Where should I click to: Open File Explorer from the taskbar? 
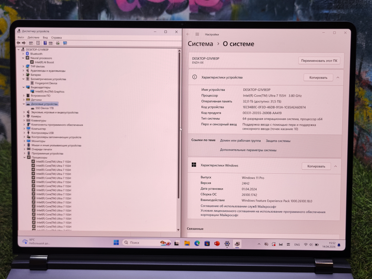(187, 243)
